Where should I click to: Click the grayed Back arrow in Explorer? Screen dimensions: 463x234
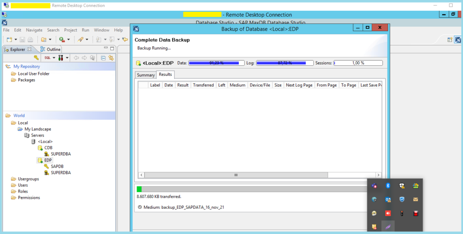[x=76, y=58]
